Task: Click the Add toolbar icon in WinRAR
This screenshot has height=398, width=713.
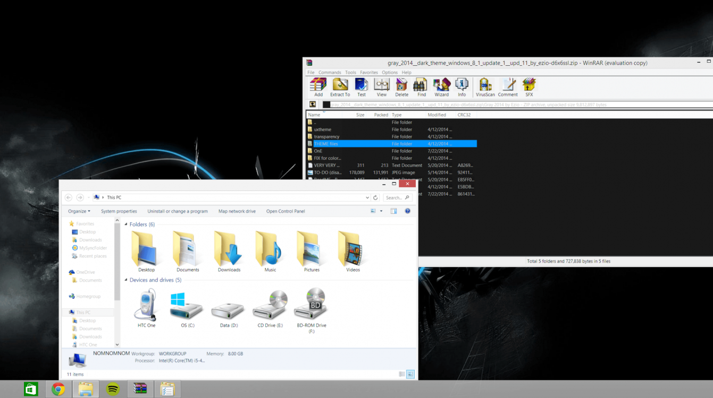Action: tap(318, 87)
